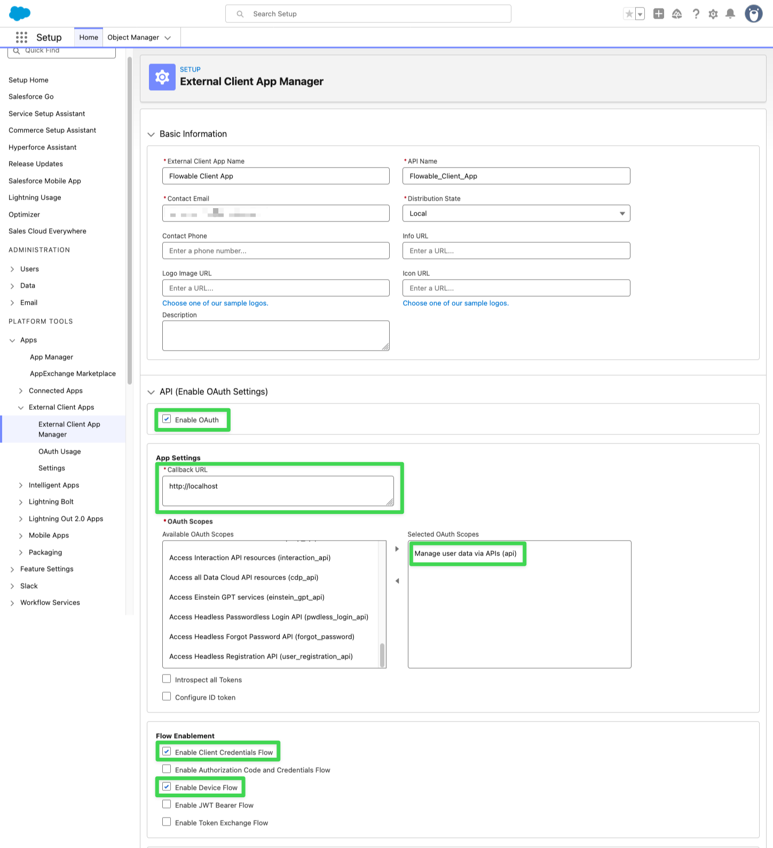Check Introspect all Tokens

(x=167, y=679)
